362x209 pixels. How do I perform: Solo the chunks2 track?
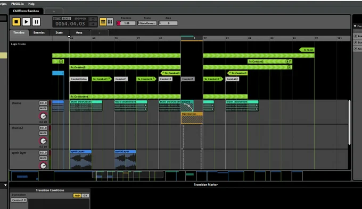click(x=43, y=128)
